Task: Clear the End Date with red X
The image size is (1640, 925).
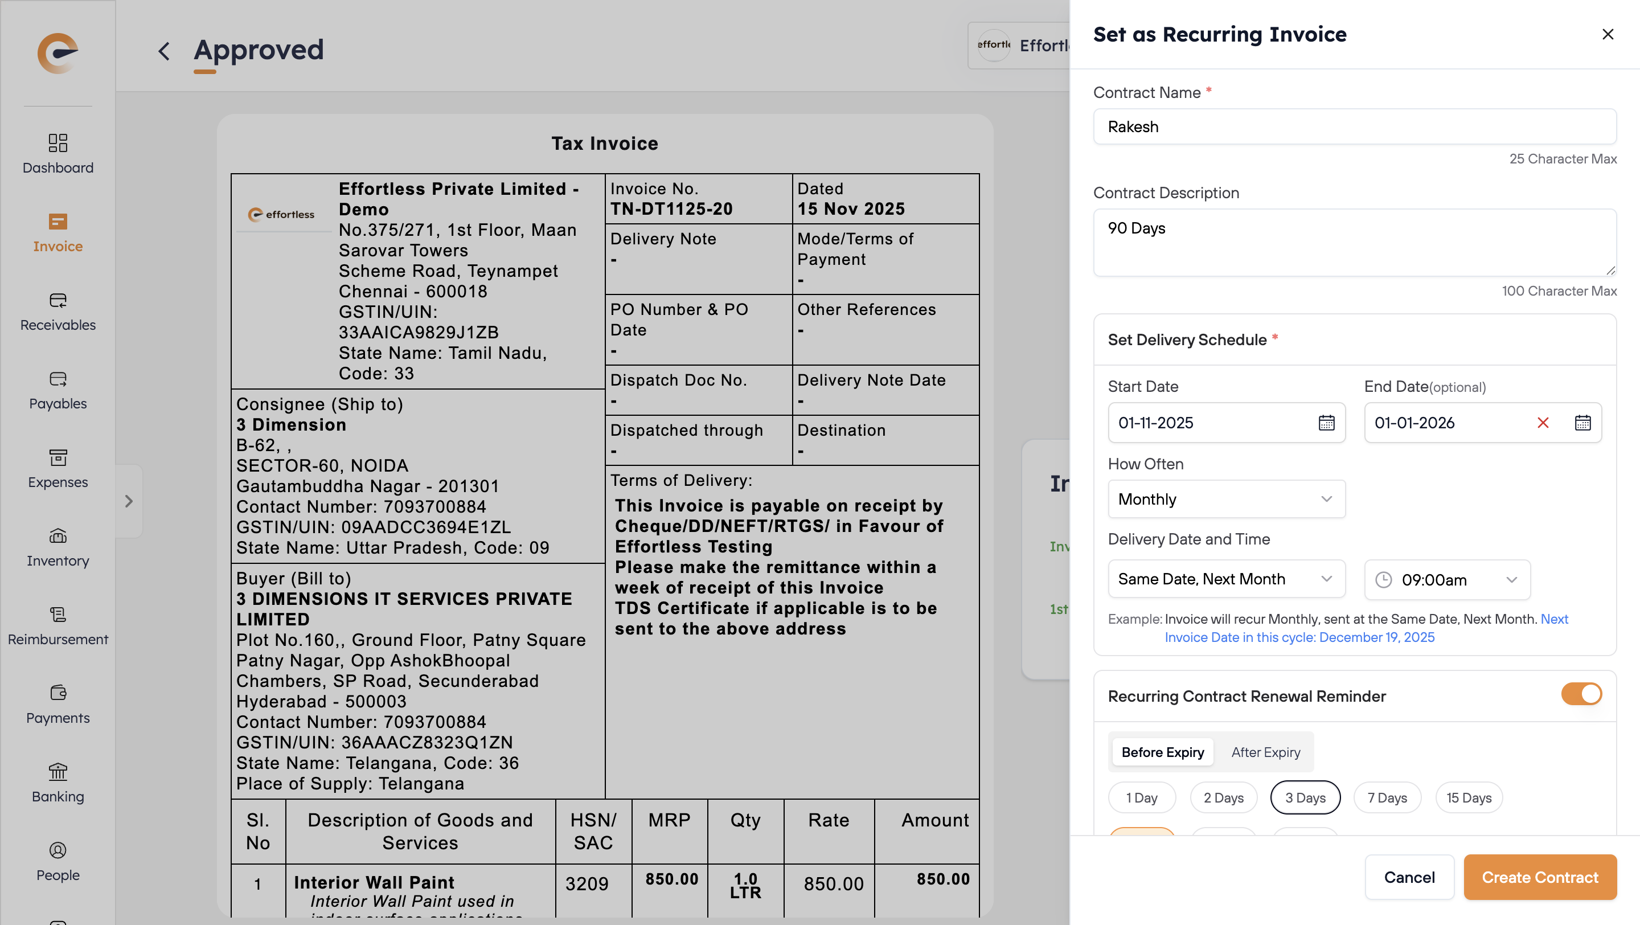Action: click(x=1543, y=423)
